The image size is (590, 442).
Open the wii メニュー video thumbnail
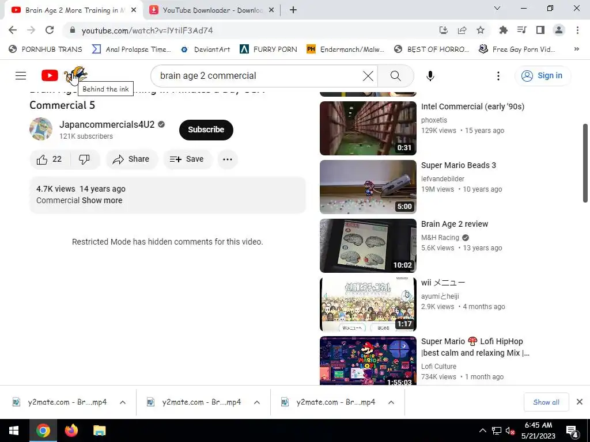pyautogui.click(x=368, y=304)
